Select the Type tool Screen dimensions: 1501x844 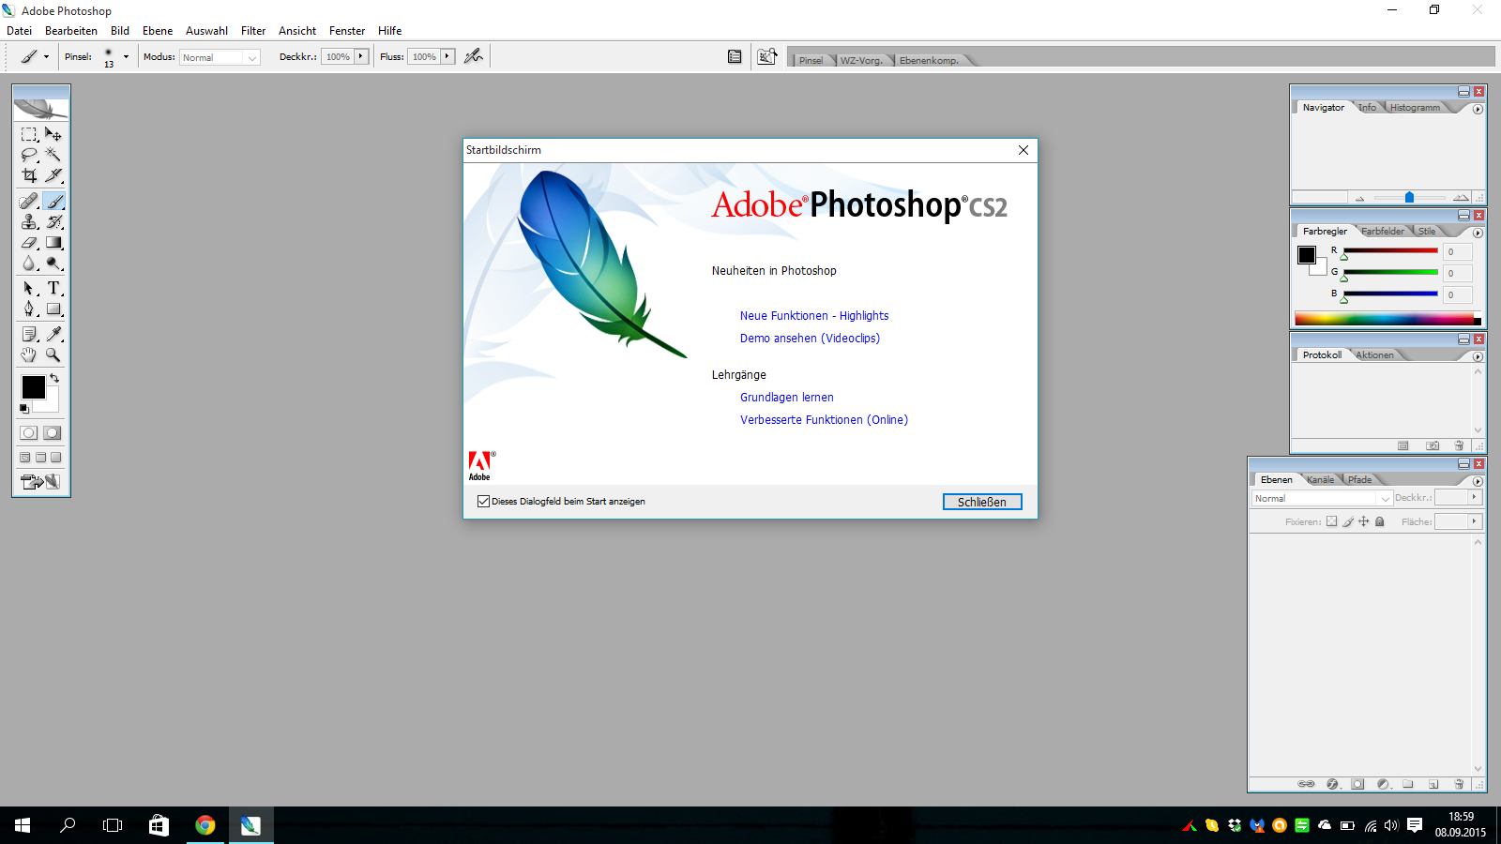click(x=53, y=288)
